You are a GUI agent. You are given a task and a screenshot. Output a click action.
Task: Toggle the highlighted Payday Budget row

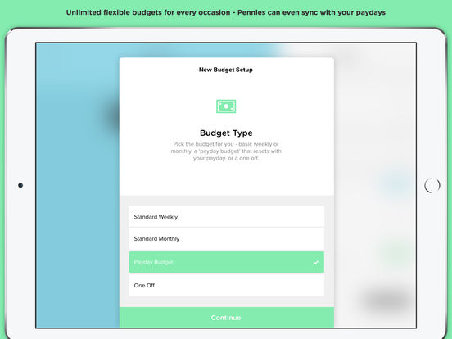(226, 262)
